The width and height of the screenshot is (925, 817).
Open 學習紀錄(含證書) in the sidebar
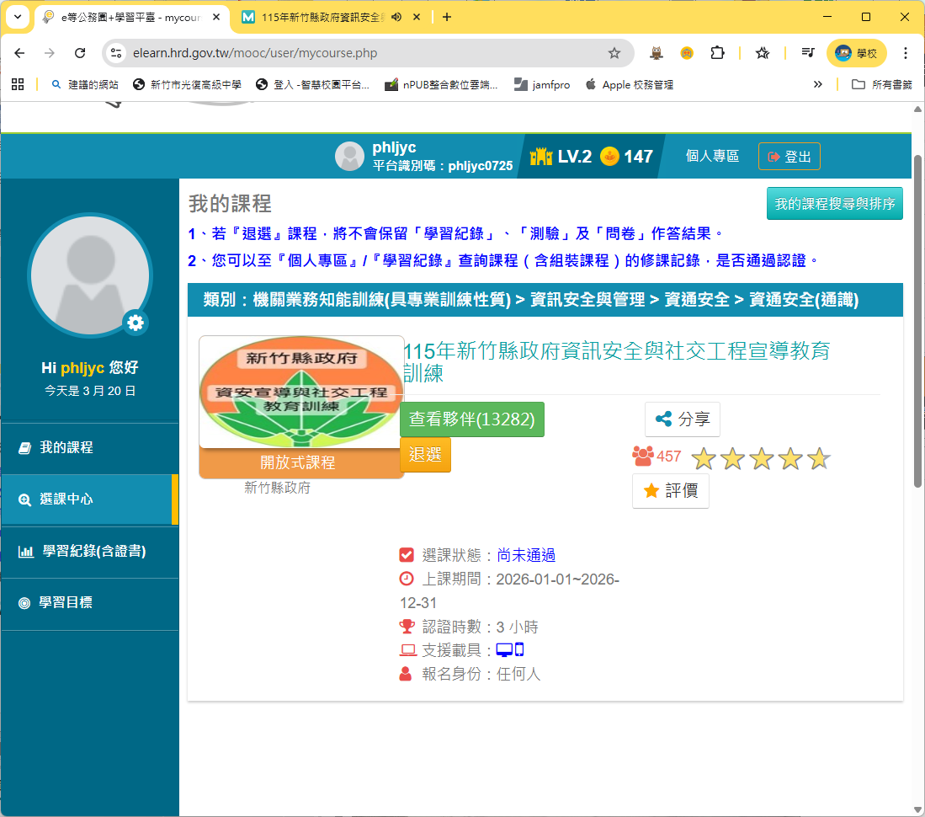pyautogui.click(x=93, y=552)
